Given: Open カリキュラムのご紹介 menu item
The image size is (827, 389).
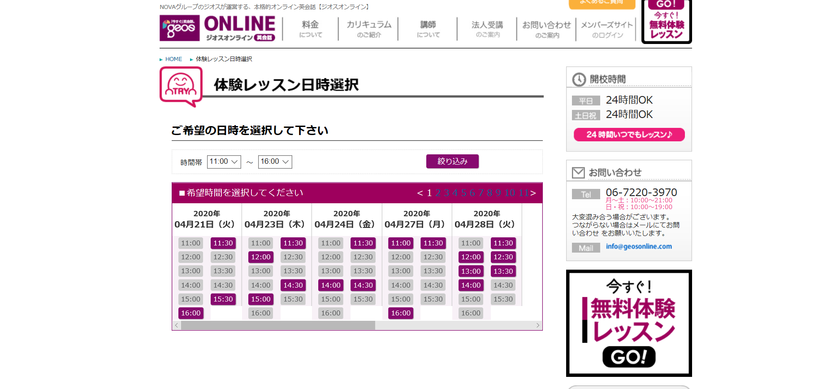Looking at the screenshot, I should (x=368, y=29).
